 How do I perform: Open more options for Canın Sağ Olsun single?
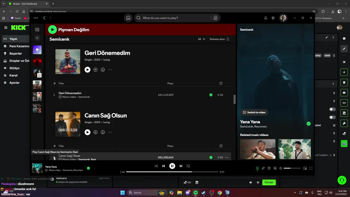110,132
